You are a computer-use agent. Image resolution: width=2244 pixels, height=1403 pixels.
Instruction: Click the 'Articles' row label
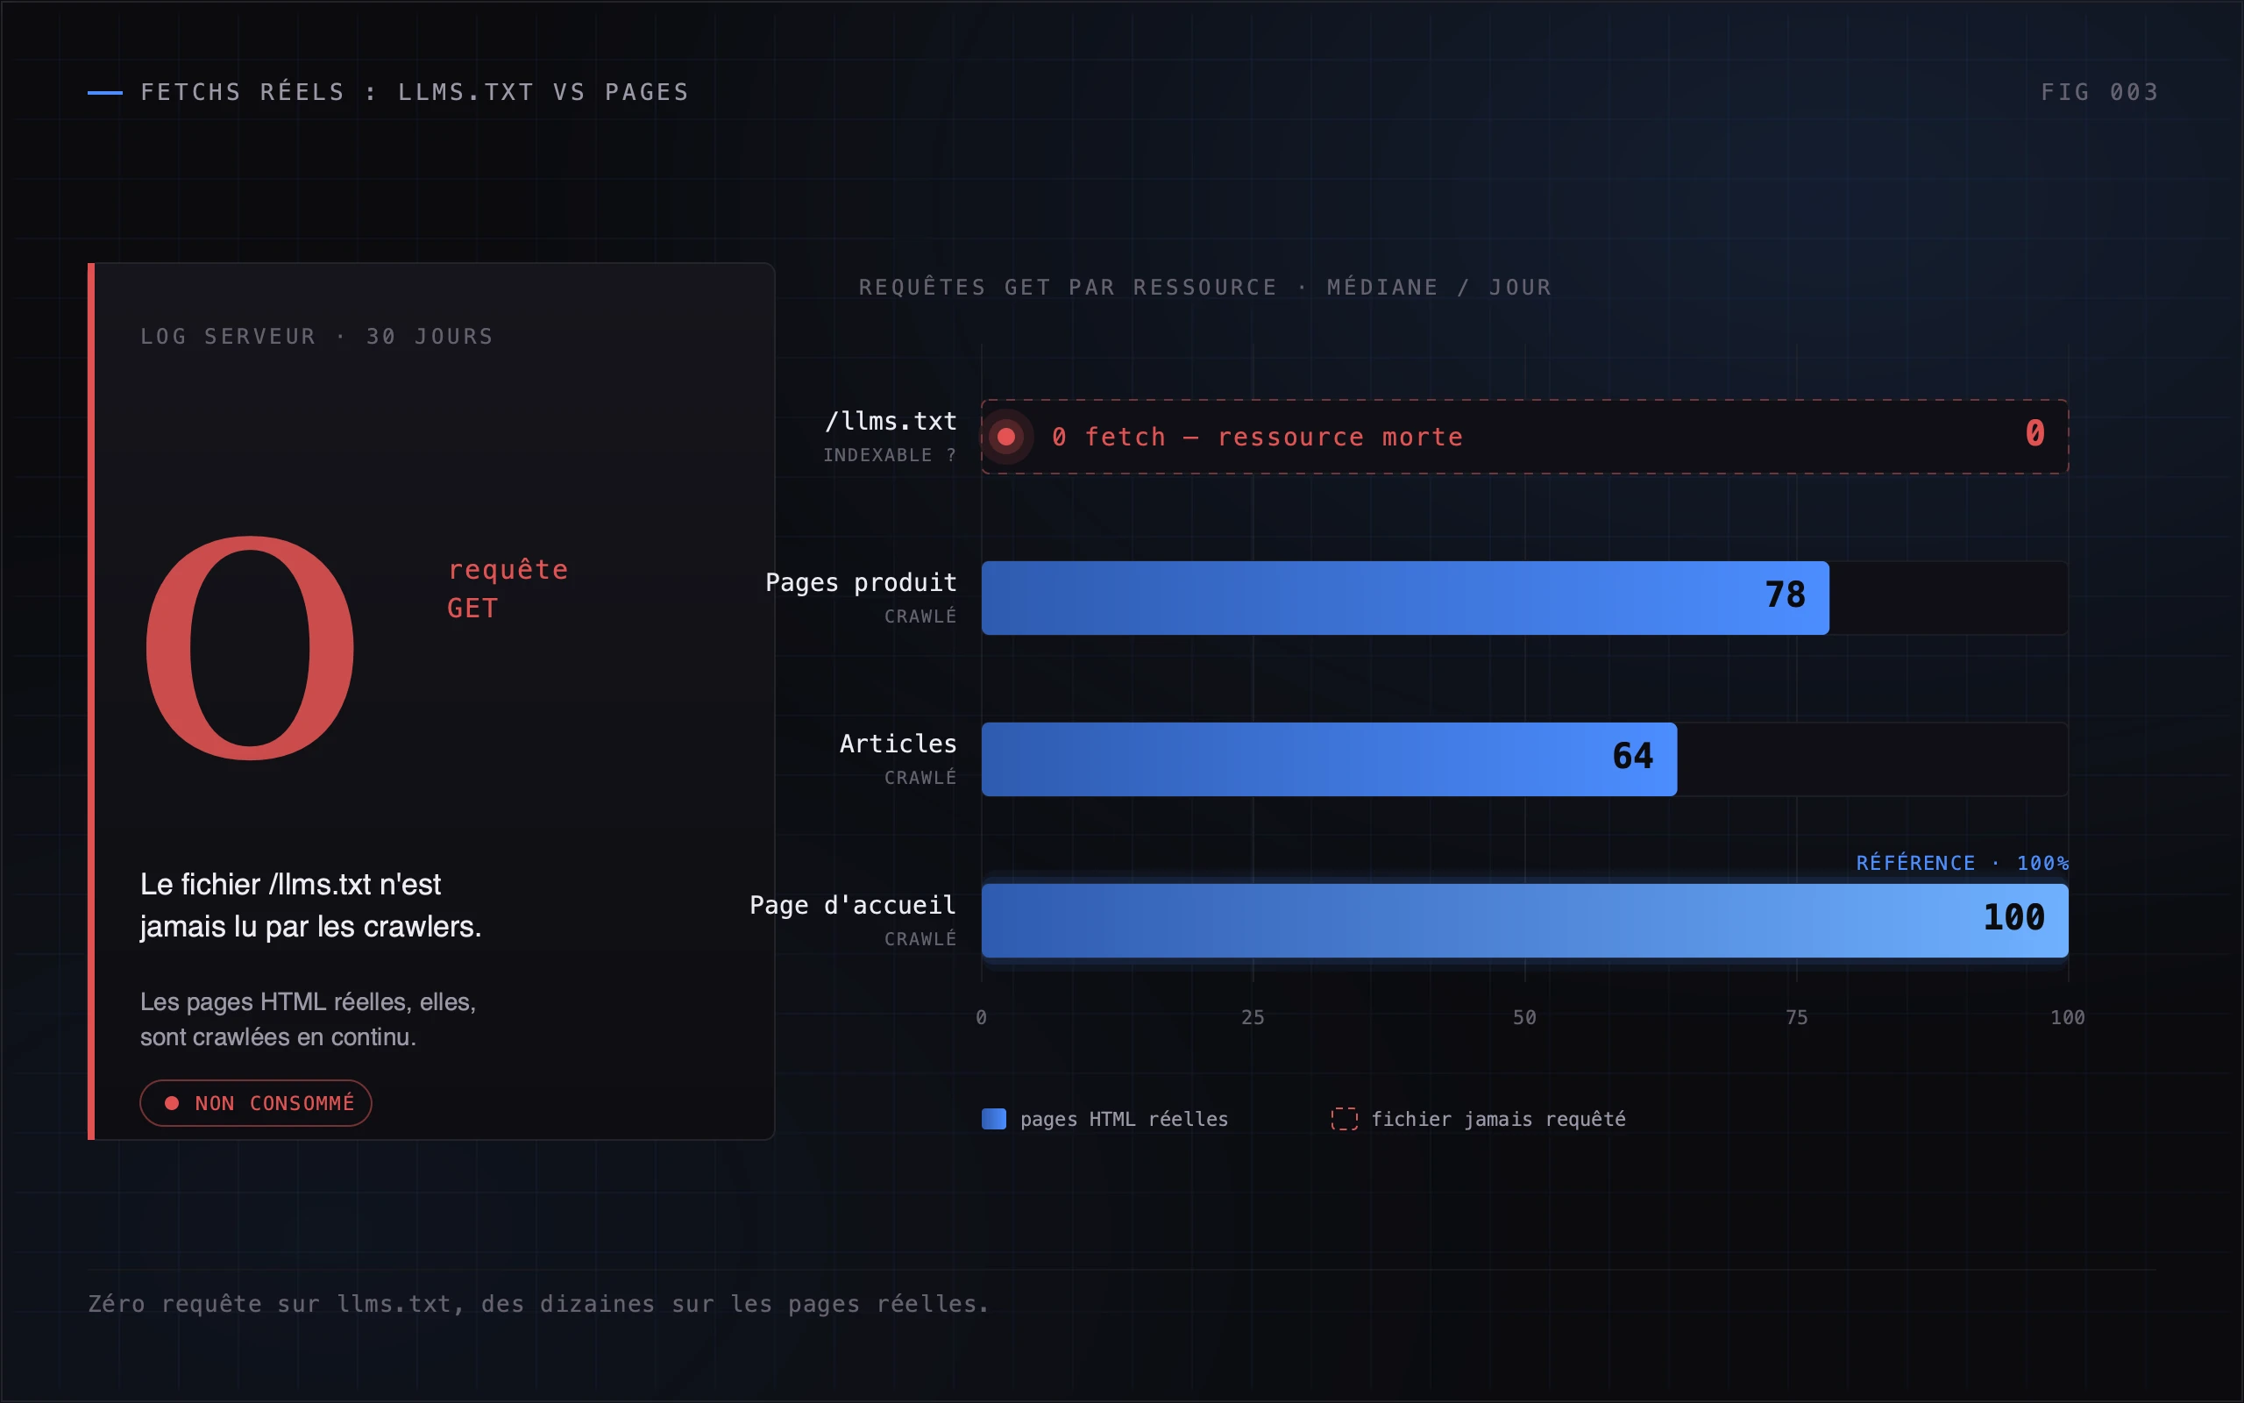898,744
